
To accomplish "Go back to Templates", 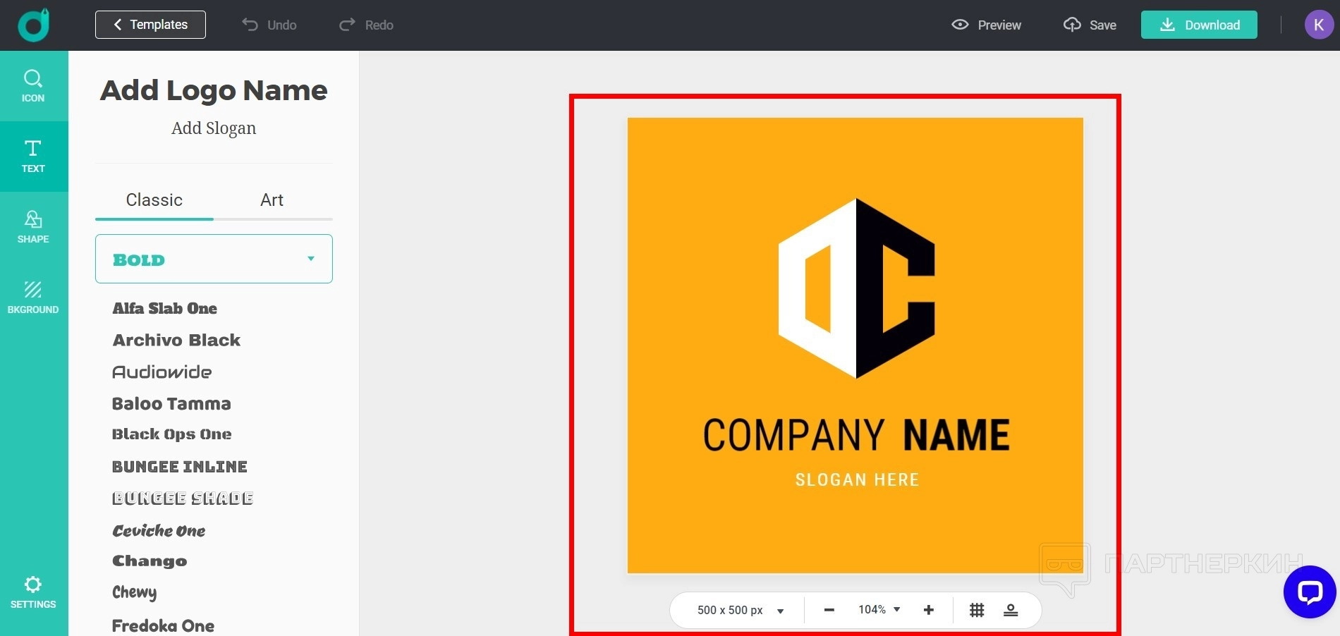I will coord(150,25).
